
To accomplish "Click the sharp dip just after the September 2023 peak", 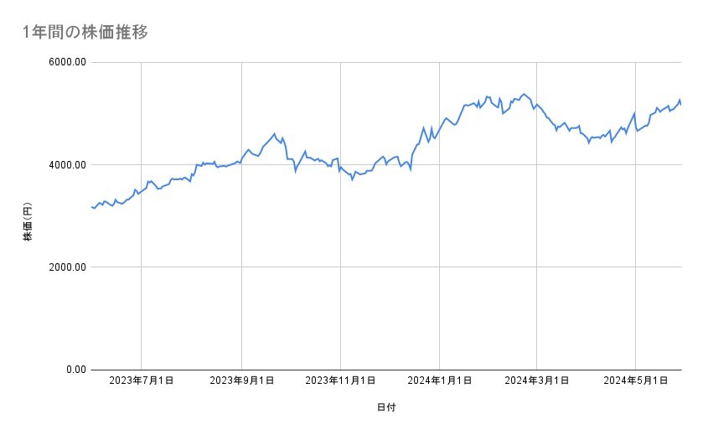I will [x=295, y=171].
